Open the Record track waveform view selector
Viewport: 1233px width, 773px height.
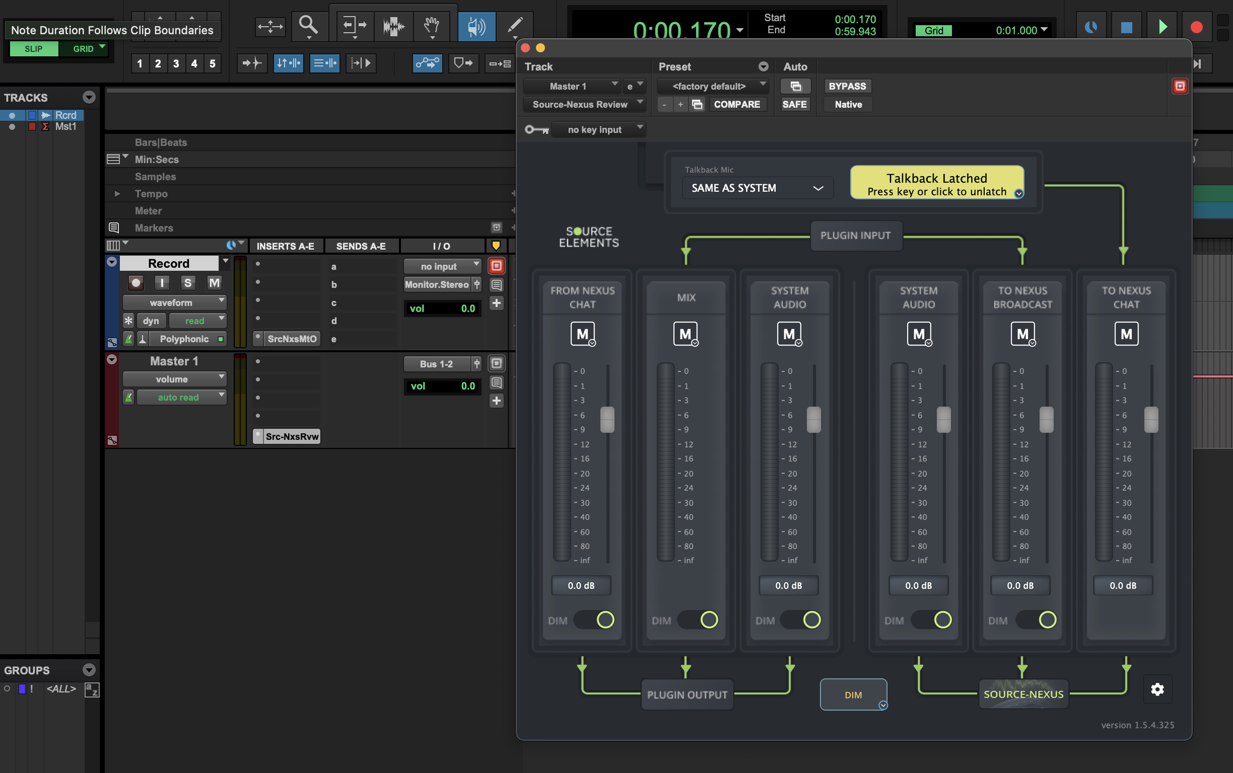(174, 302)
